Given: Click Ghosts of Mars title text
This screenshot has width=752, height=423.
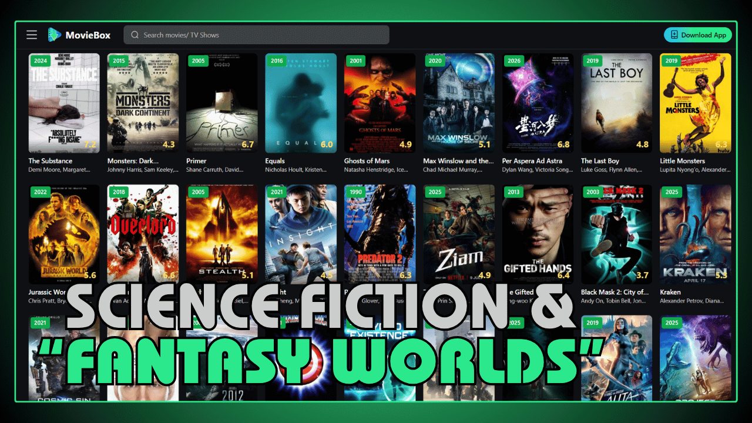Looking at the screenshot, I should [x=367, y=161].
